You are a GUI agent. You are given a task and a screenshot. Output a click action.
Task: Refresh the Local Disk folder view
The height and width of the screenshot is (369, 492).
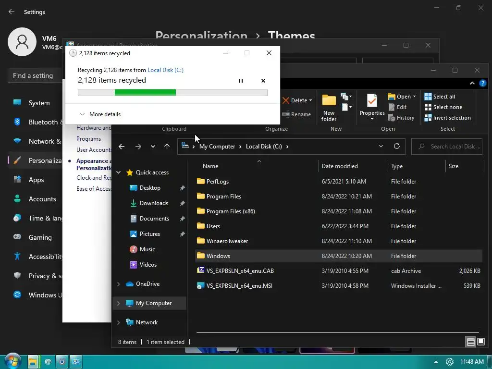click(x=396, y=147)
